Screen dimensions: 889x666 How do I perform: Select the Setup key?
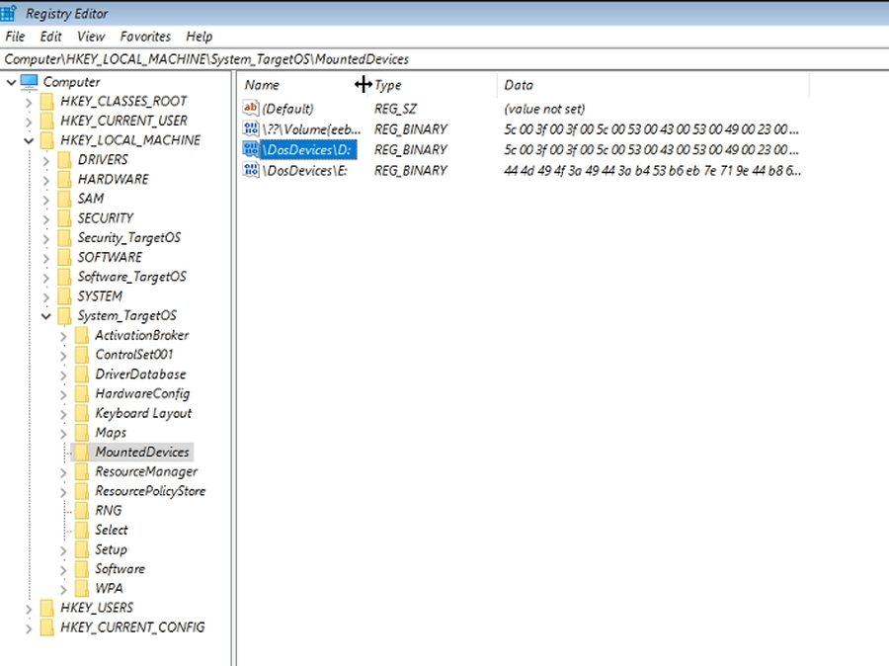[111, 549]
